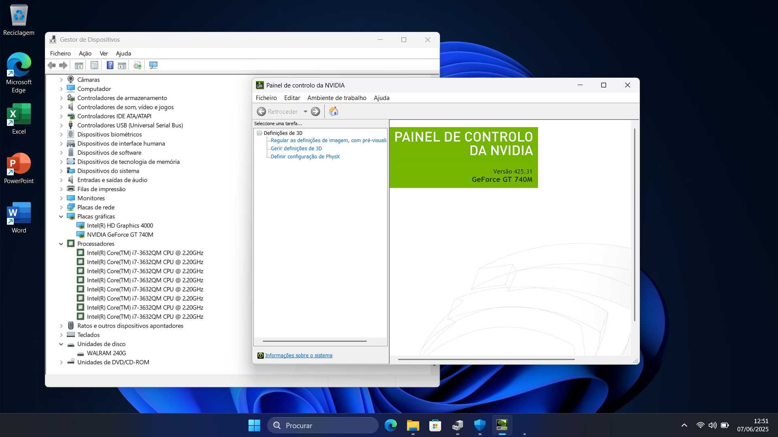Click the Retroceder back arrow in NVIDIA panel
This screenshot has height=437, width=778.
click(x=261, y=111)
